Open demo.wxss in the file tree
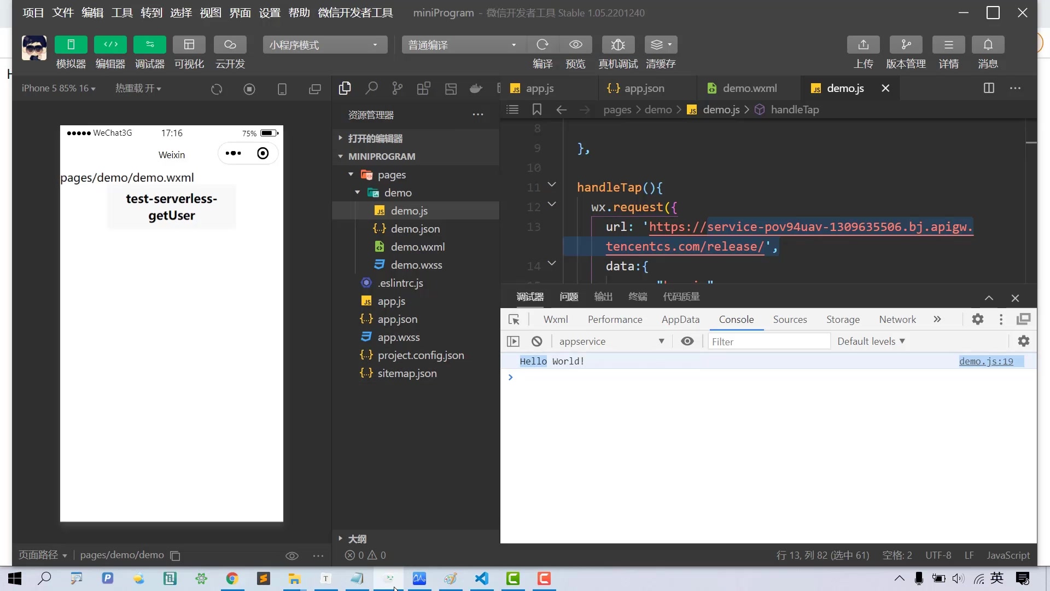The height and width of the screenshot is (591, 1050). (416, 265)
